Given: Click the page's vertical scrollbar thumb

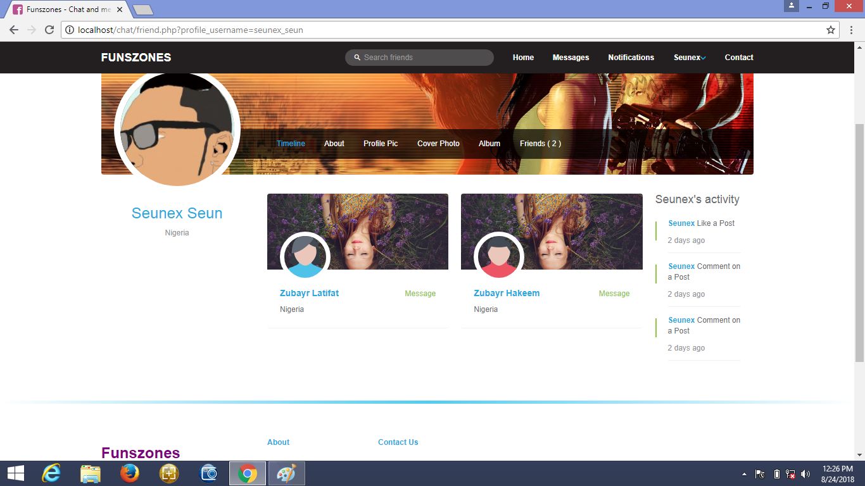Looking at the screenshot, I should (x=860, y=243).
